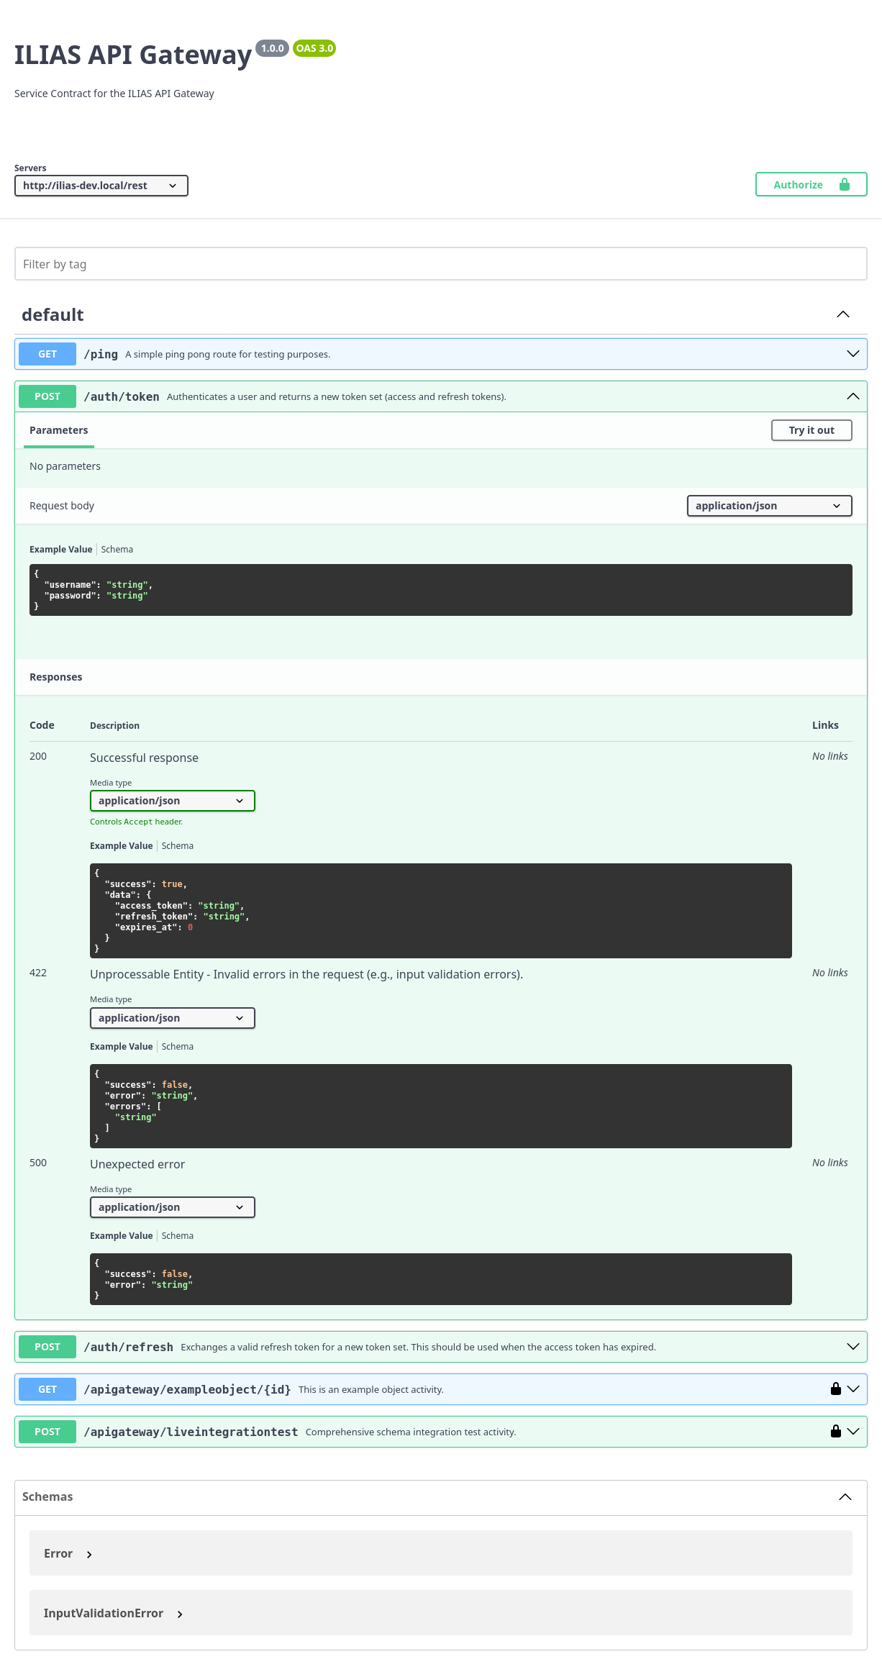Select Example Value for request body
Screen dimensions: 882x1672
[61, 550]
